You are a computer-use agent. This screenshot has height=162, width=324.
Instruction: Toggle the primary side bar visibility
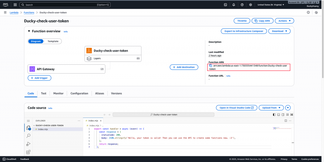274,114
